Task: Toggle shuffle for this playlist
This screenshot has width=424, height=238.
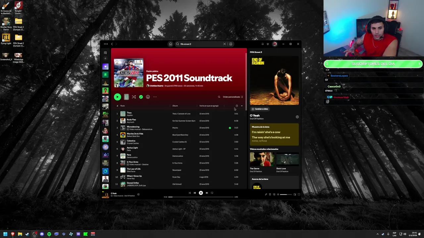Action: (134, 97)
